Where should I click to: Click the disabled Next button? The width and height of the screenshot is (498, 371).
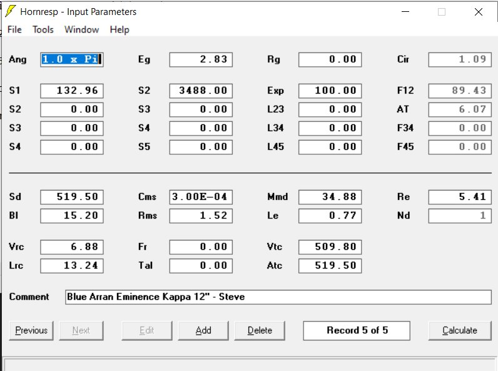[x=81, y=330]
